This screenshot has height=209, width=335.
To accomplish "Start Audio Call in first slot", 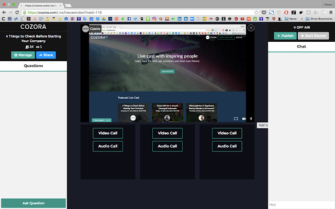I will [108, 146].
